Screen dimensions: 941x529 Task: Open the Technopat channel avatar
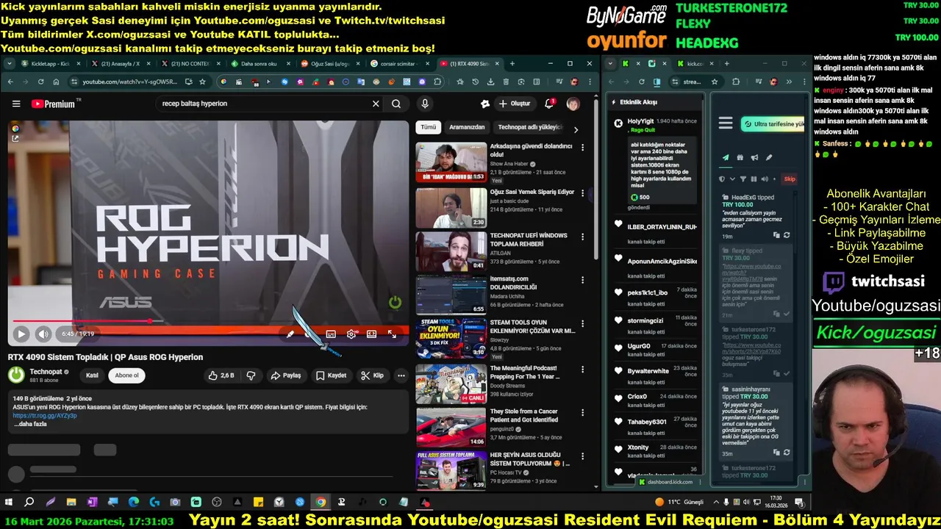pos(16,375)
